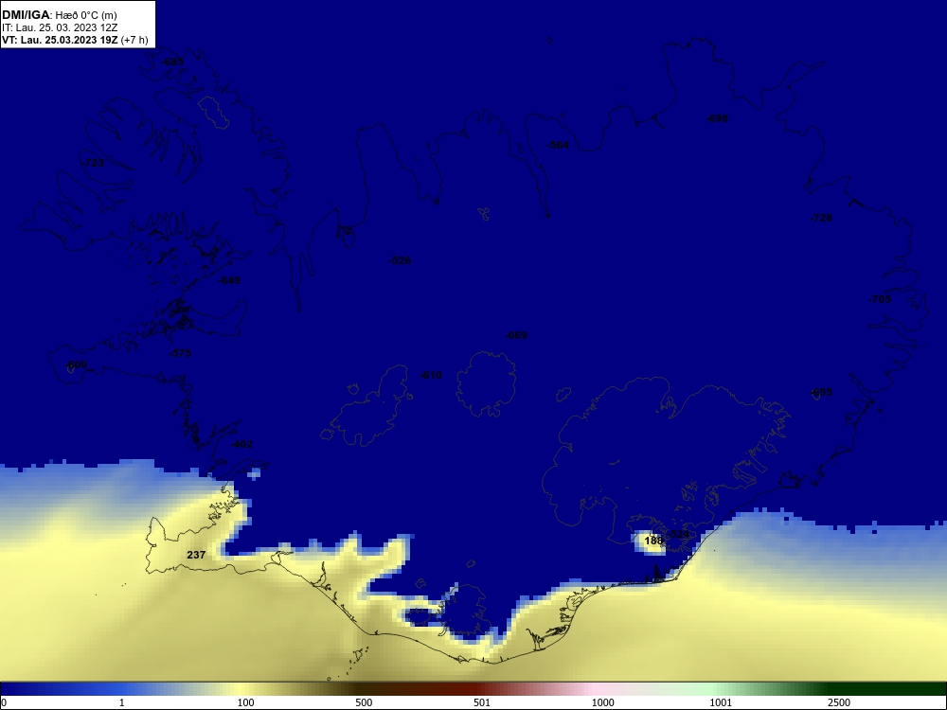Click the -575 map value
This screenshot has height=710, width=947.
(x=181, y=353)
